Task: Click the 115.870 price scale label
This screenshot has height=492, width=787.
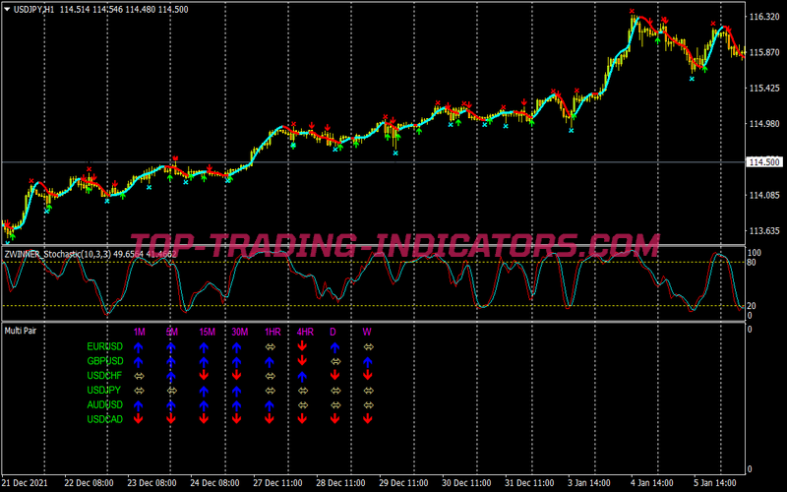Action: (x=764, y=52)
